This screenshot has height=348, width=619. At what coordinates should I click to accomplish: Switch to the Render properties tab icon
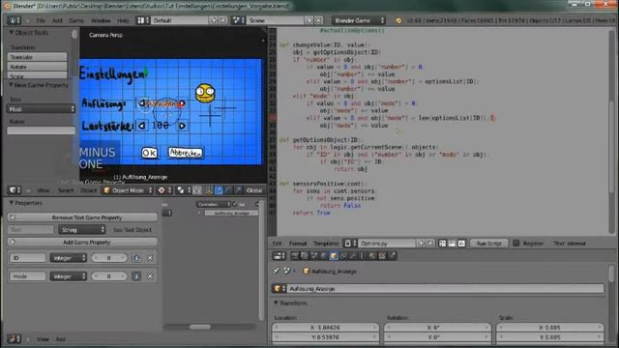coord(295,256)
